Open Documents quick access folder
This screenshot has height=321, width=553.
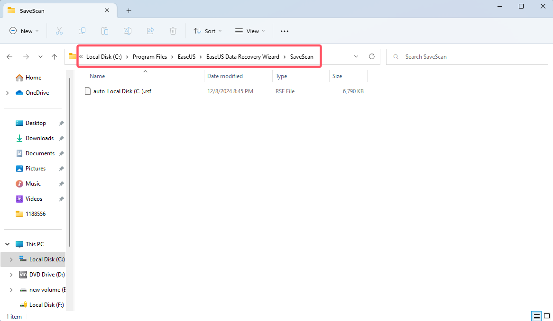tap(40, 153)
